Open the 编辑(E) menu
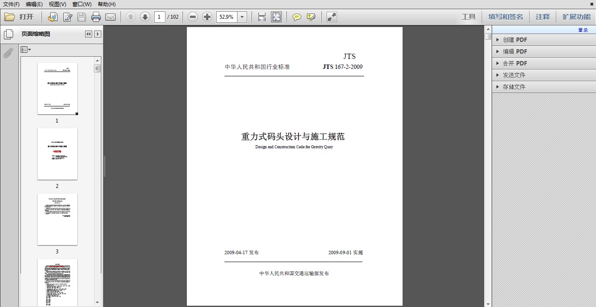Screen dimensions: 596x307 tap(34, 4)
